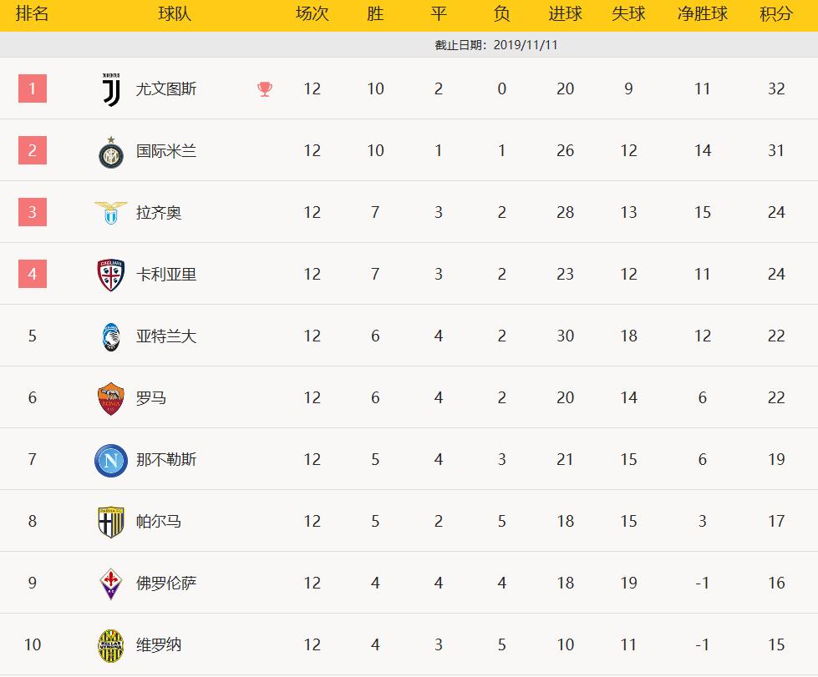Screen dimensions: 818x677
Task: Open team link 尤文图斯
Action: click(166, 89)
